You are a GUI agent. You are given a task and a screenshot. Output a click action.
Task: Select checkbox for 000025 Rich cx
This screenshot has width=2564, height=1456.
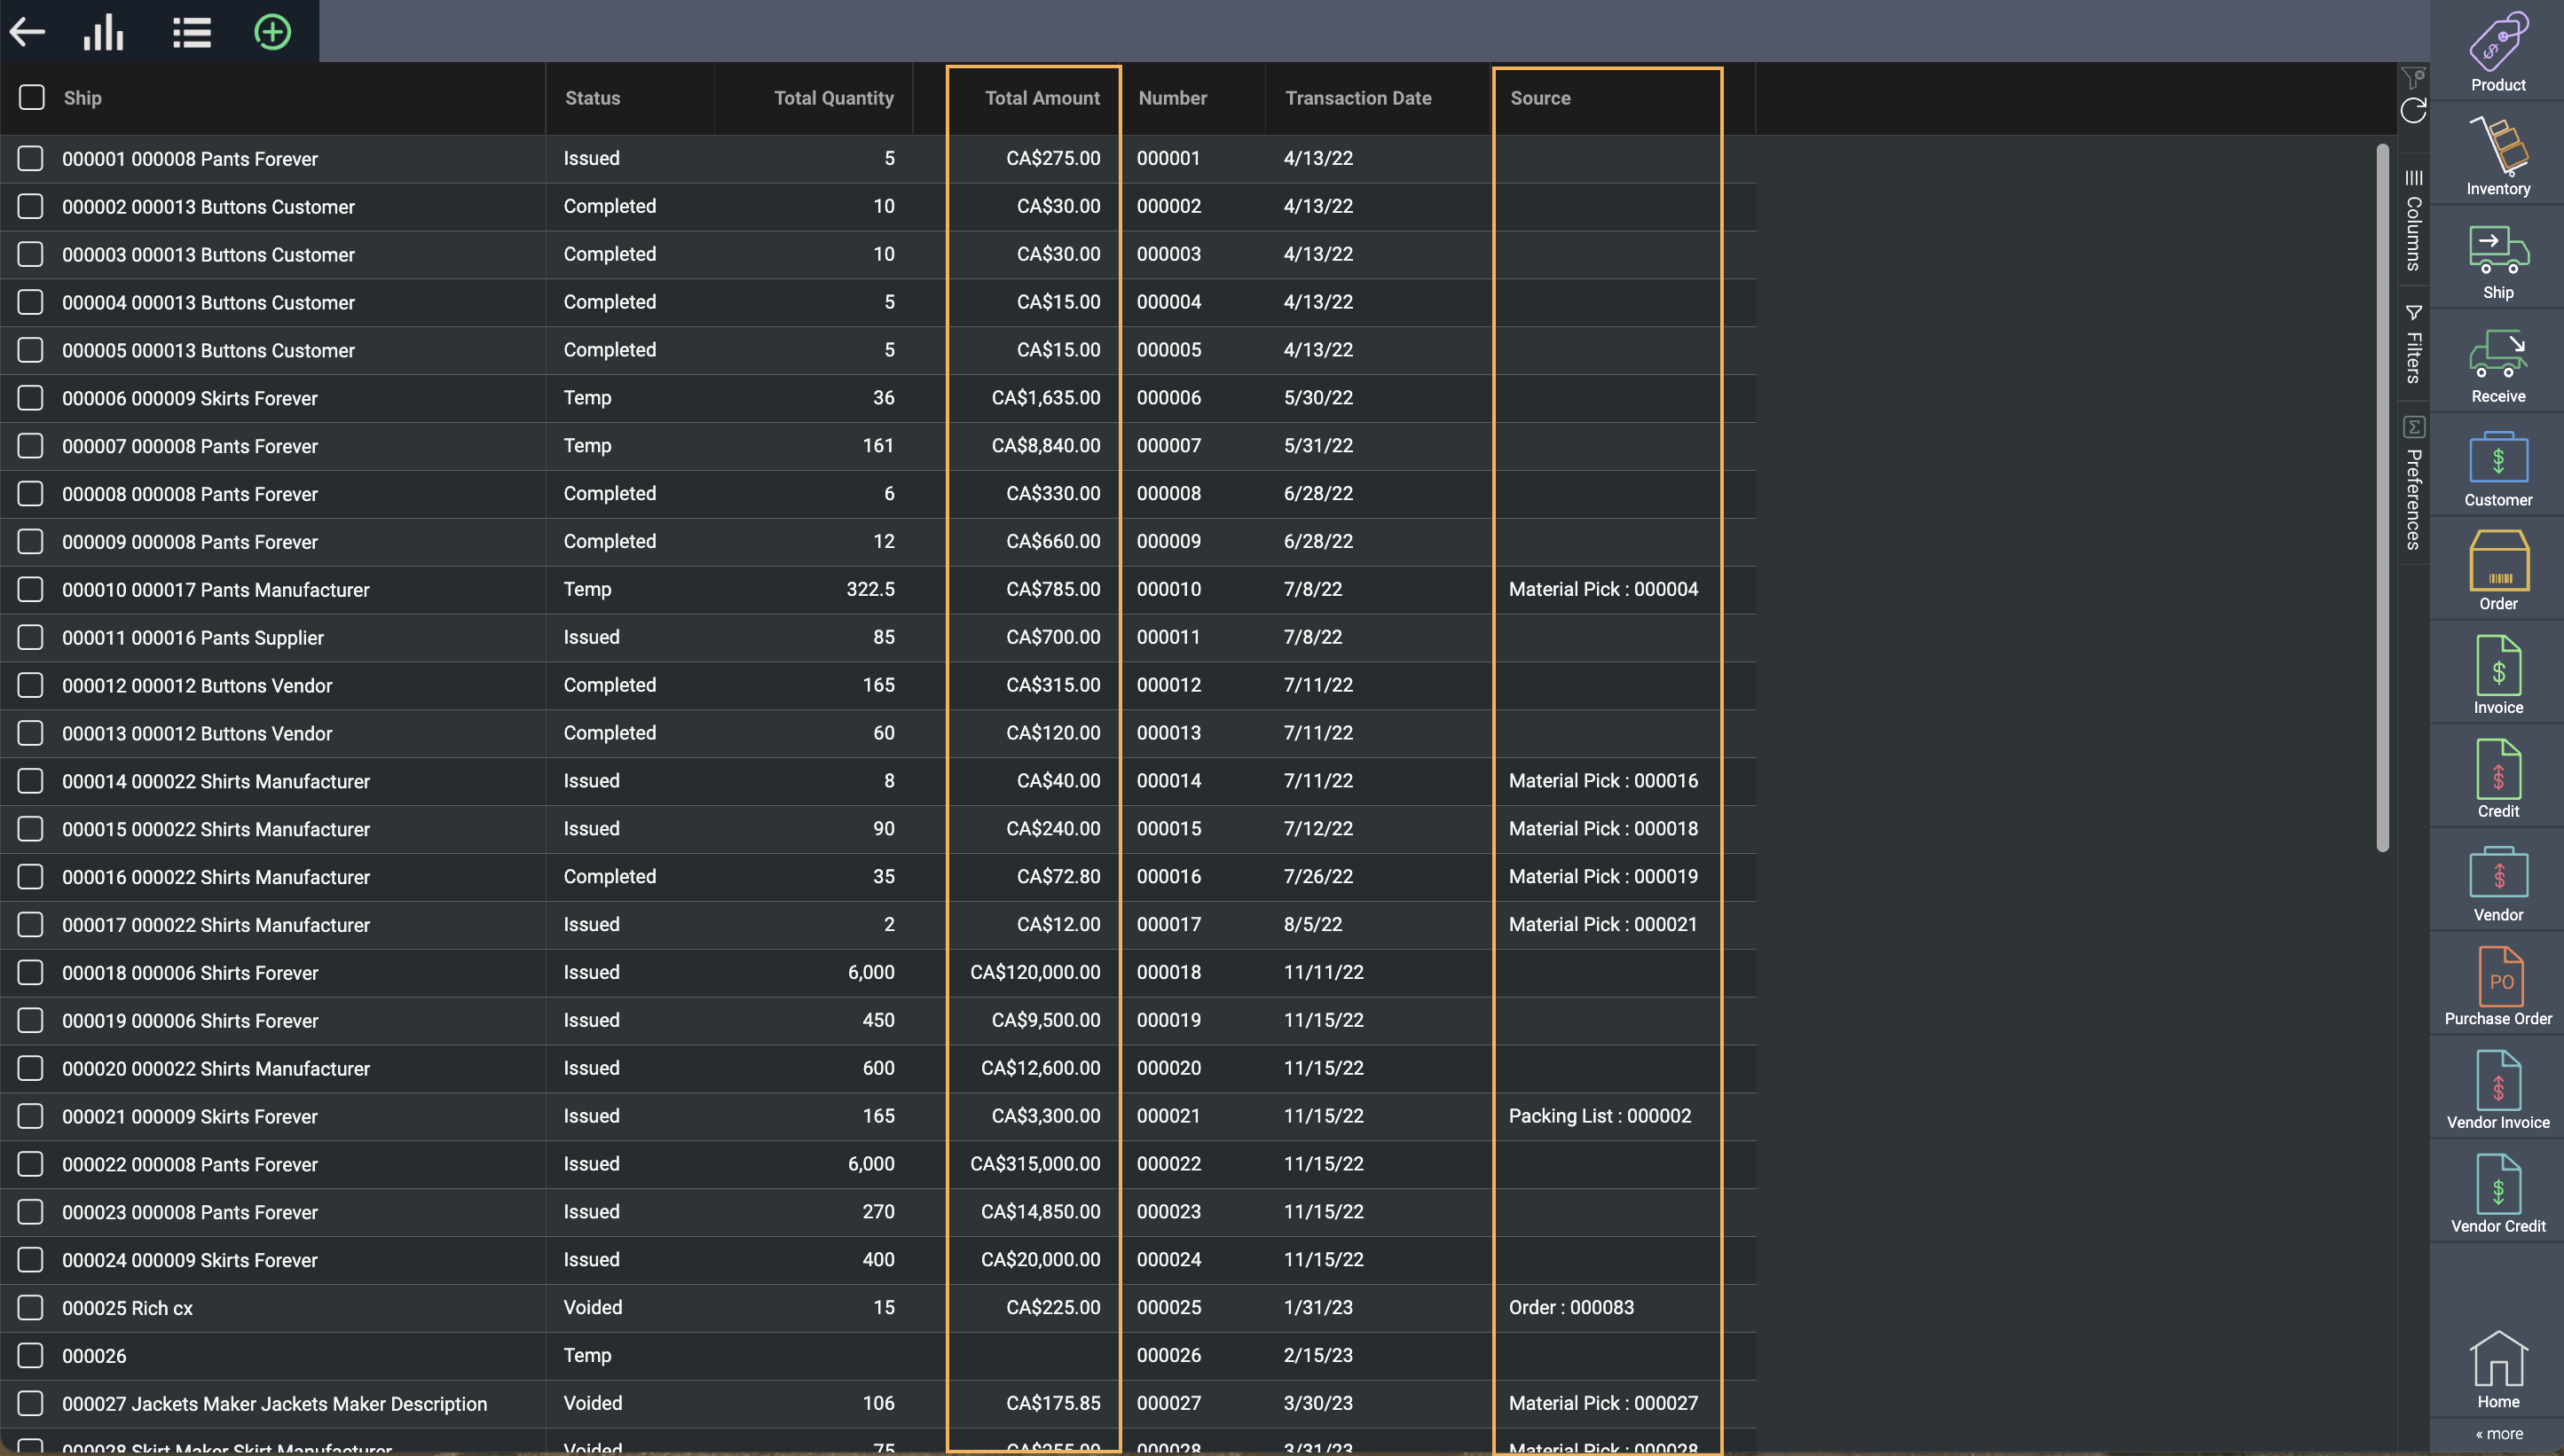[31, 1307]
